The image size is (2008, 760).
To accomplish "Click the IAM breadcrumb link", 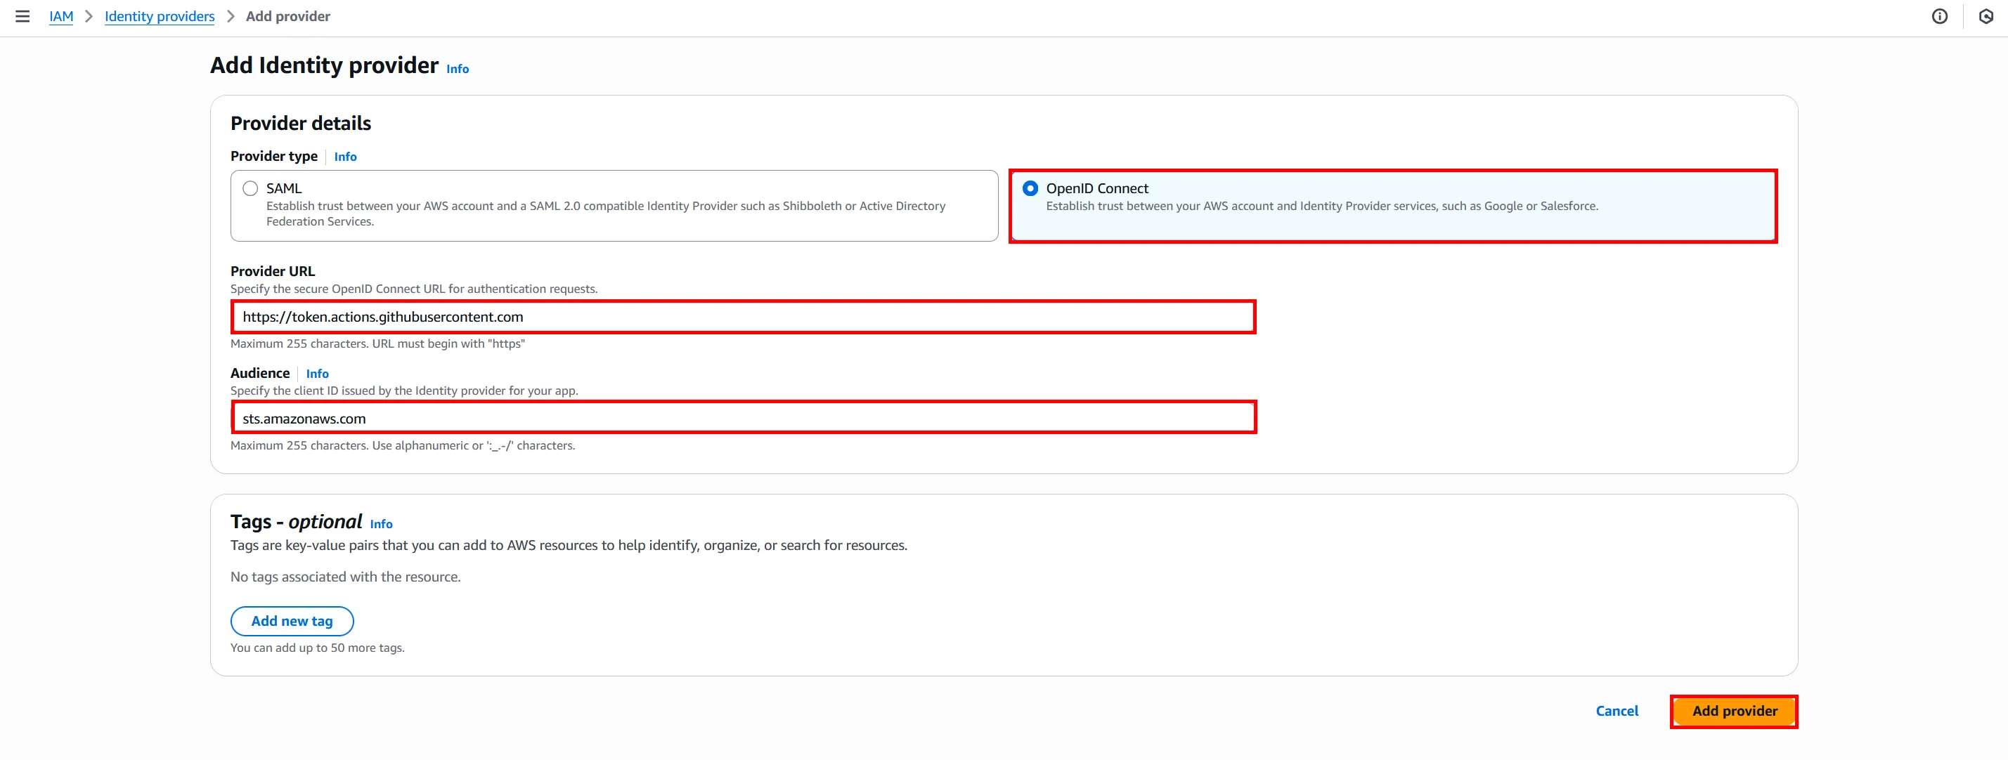I will 61,16.
